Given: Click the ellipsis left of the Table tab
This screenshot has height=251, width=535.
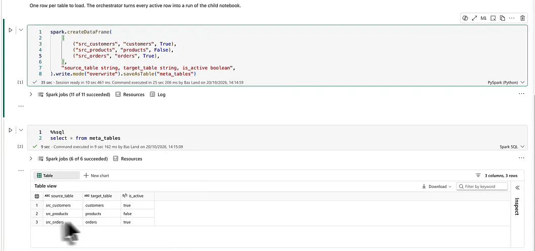Looking at the screenshot, I should point(21,170).
